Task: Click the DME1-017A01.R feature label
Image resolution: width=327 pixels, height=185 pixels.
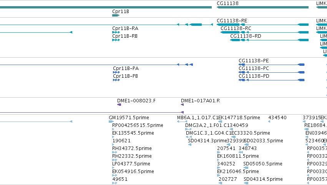Action: pos(201,101)
